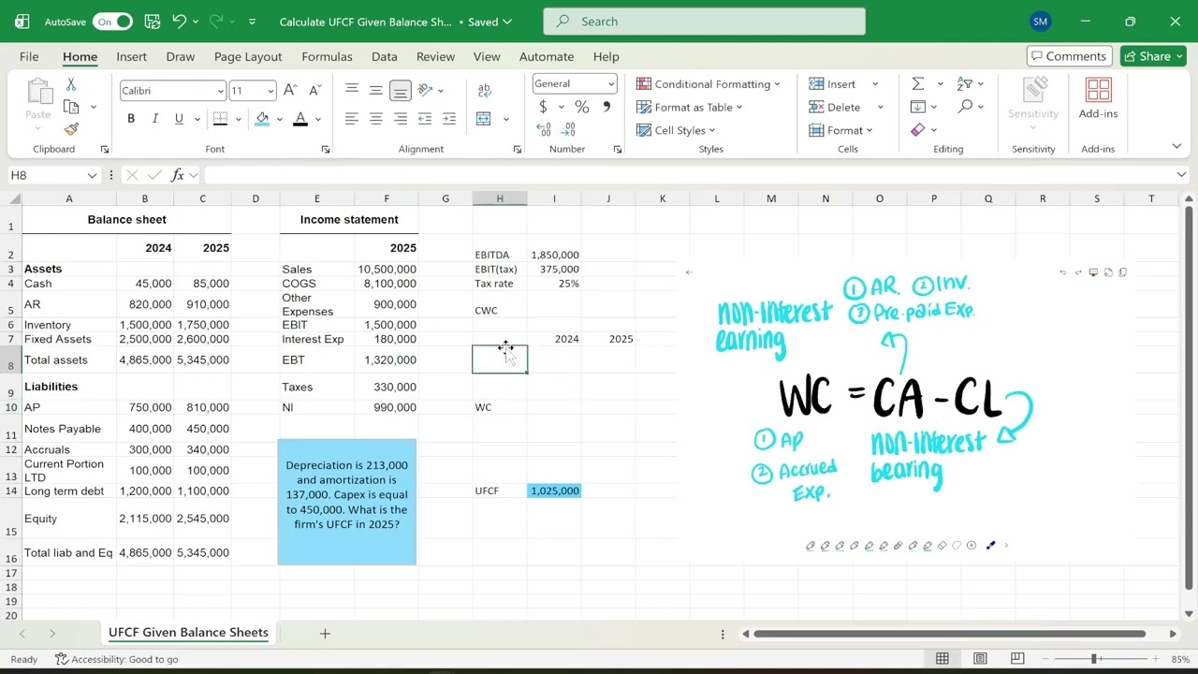Open the Comments button
Screen dimensions: 1198x674
(x=1069, y=56)
